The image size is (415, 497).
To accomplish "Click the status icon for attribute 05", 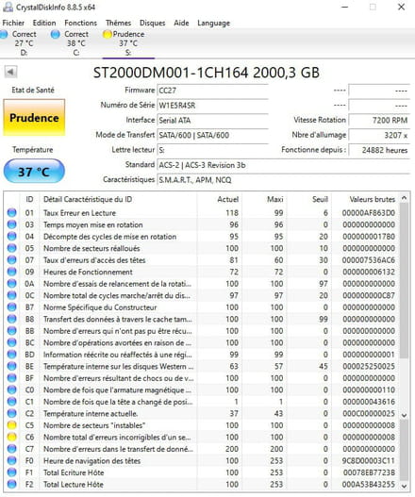I will click(x=11, y=248).
